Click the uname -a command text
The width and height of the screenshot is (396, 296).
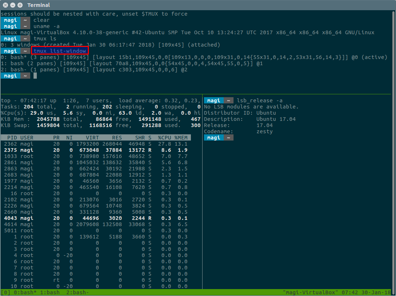(46, 26)
